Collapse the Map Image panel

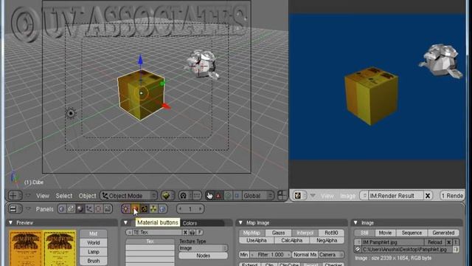(240, 222)
